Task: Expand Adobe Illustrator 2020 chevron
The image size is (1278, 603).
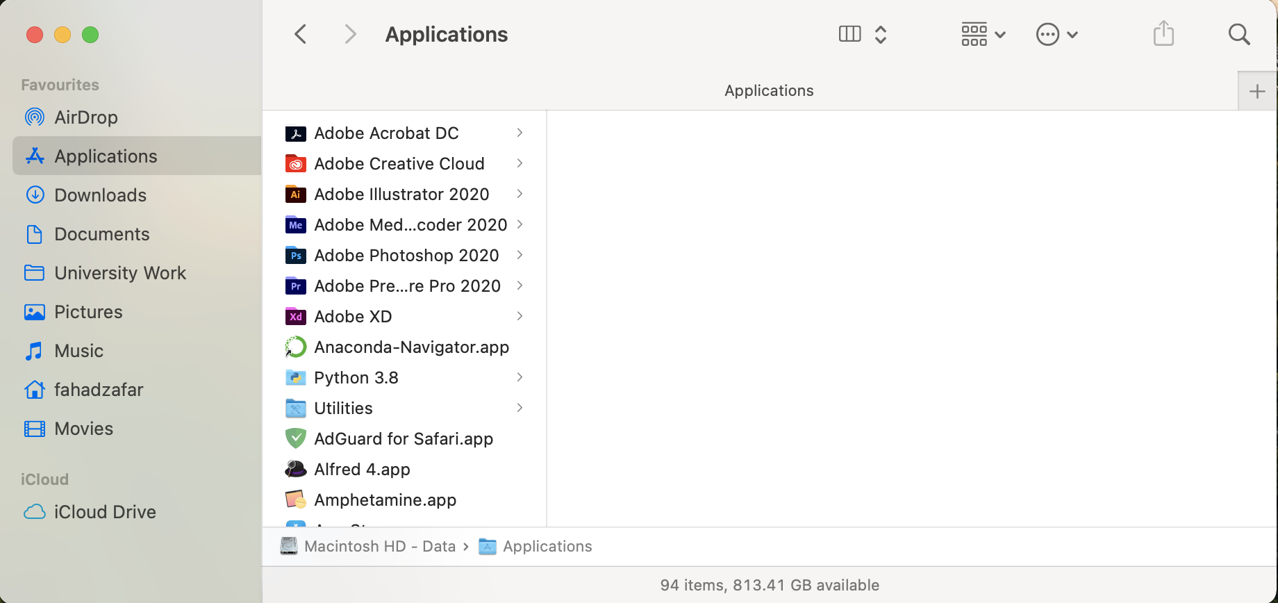Action: click(x=520, y=194)
